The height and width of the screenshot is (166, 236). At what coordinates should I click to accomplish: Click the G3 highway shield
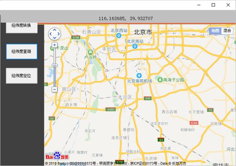coord(161,140)
